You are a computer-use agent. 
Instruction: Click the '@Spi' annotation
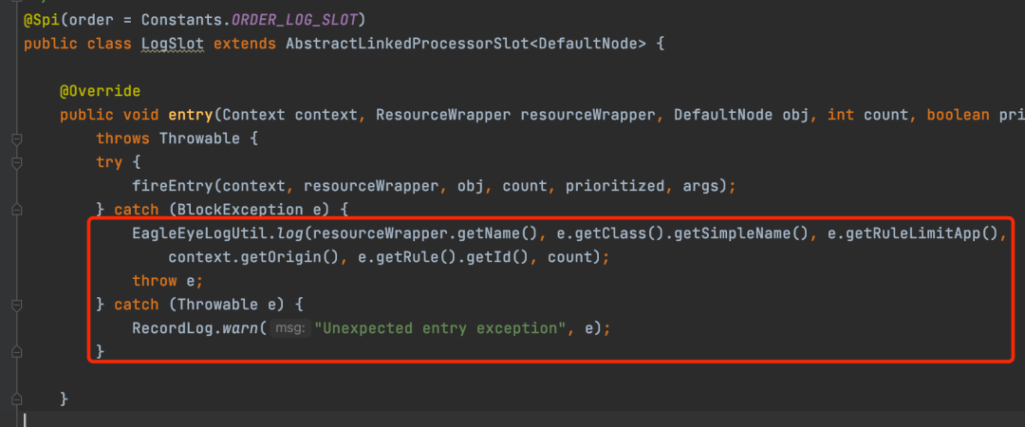(x=43, y=20)
